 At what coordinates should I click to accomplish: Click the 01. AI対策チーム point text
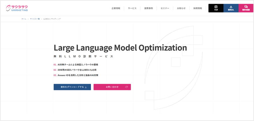tap(76, 64)
